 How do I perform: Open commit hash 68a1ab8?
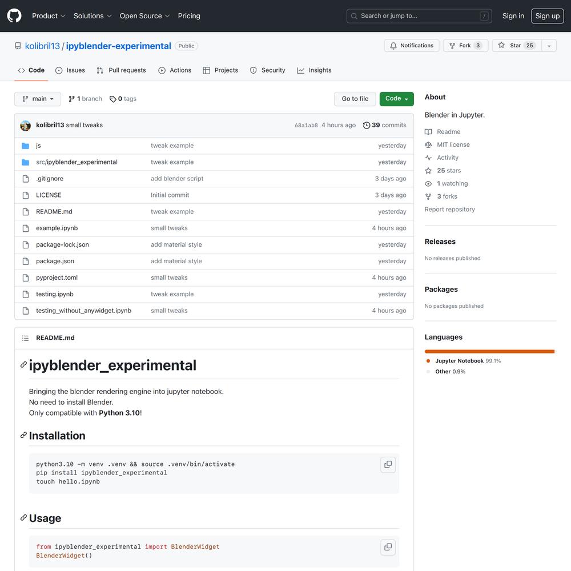(x=306, y=125)
